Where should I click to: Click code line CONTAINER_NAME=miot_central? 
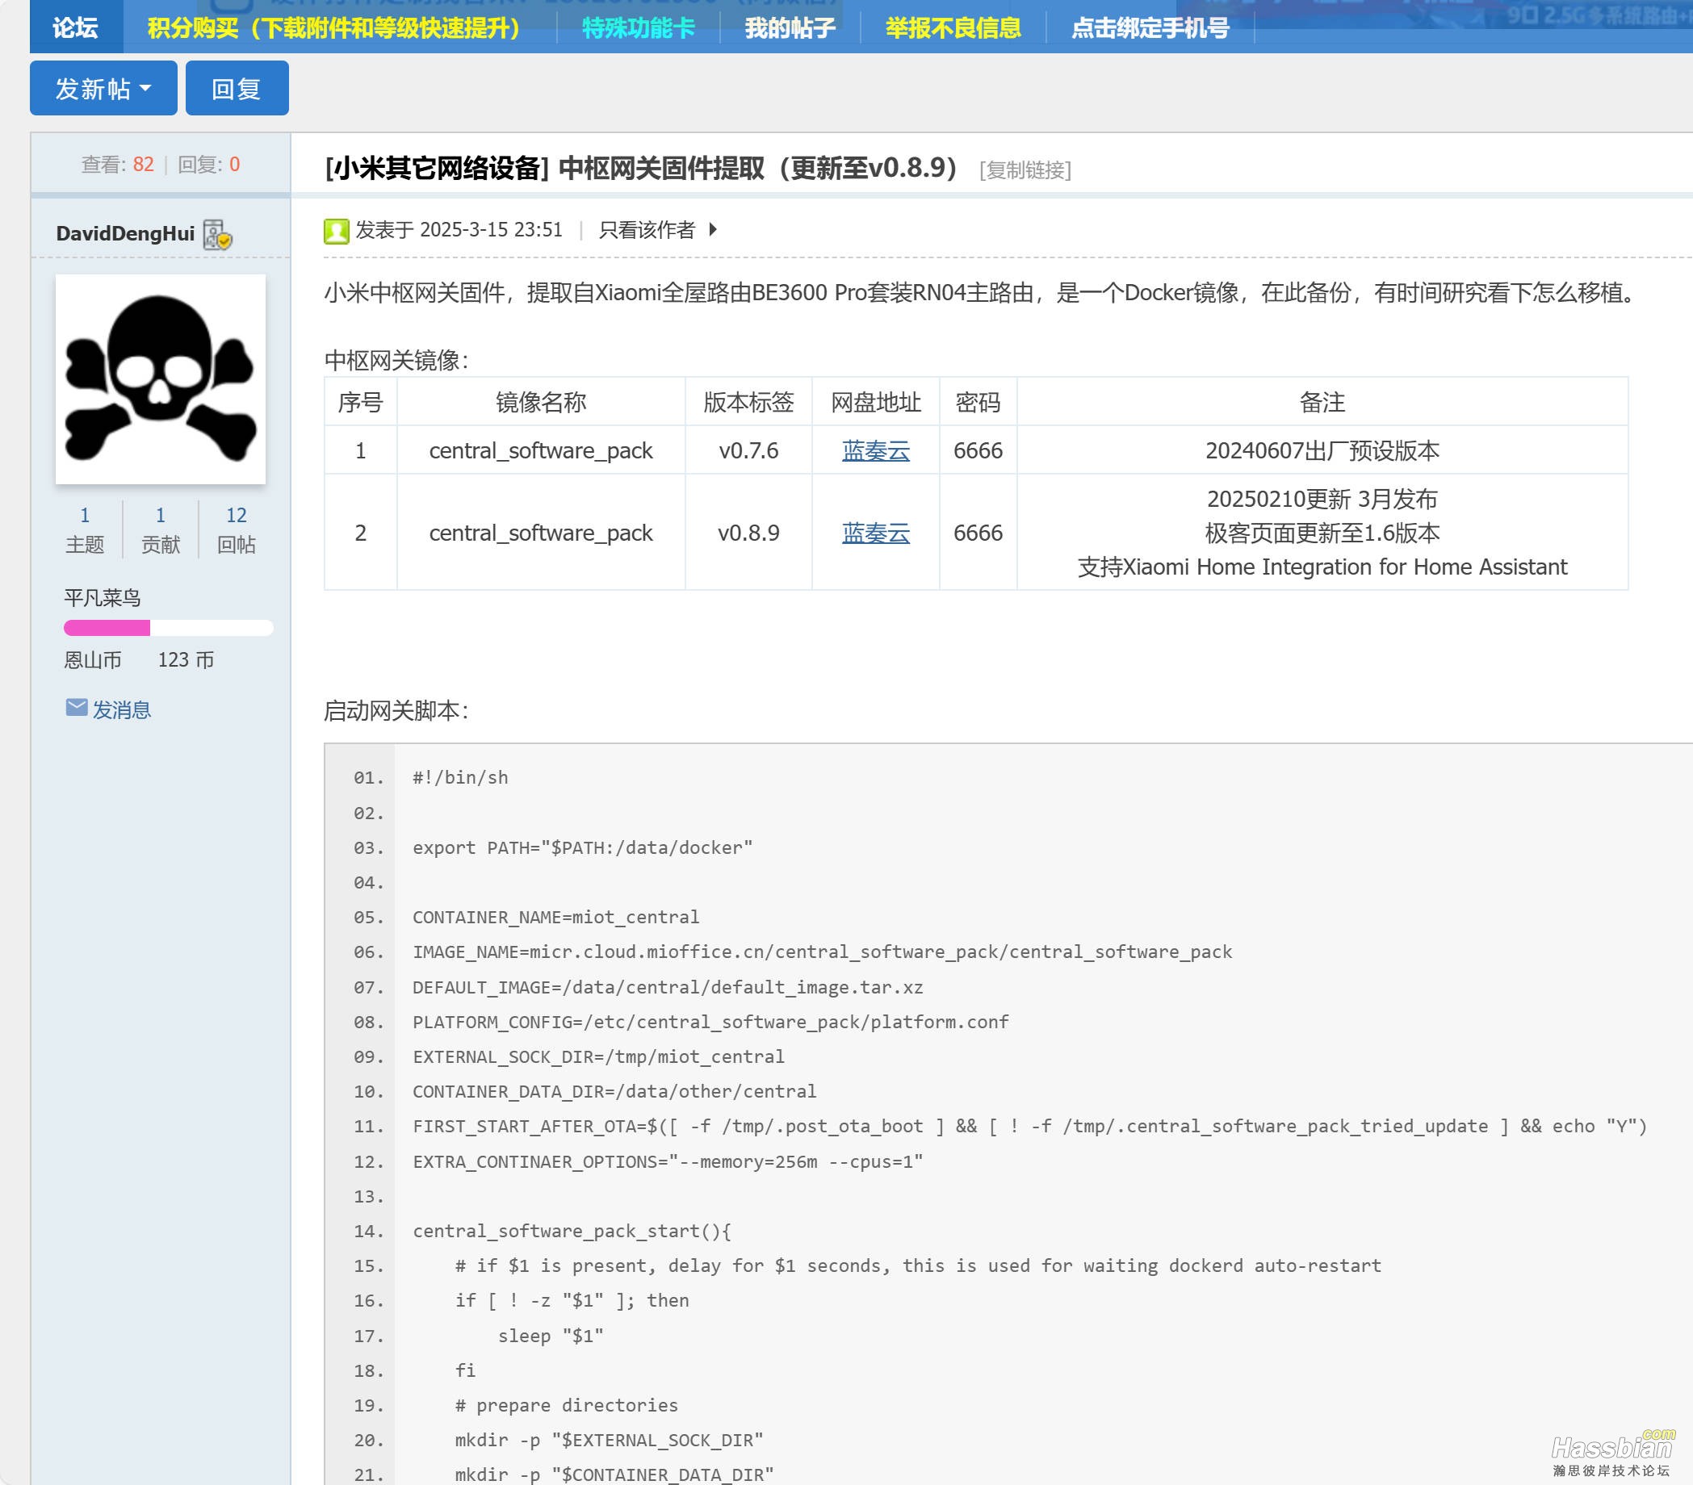tap(555, 917)
